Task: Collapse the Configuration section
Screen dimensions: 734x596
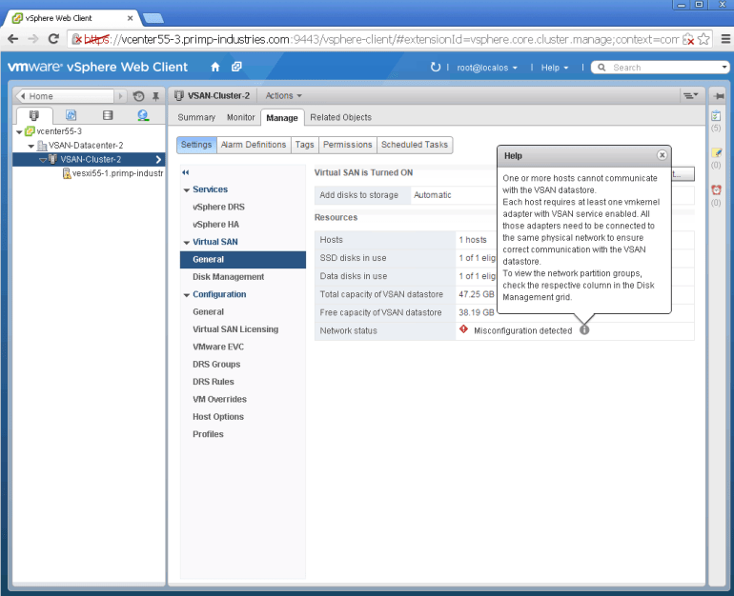Action: (186, 295)
